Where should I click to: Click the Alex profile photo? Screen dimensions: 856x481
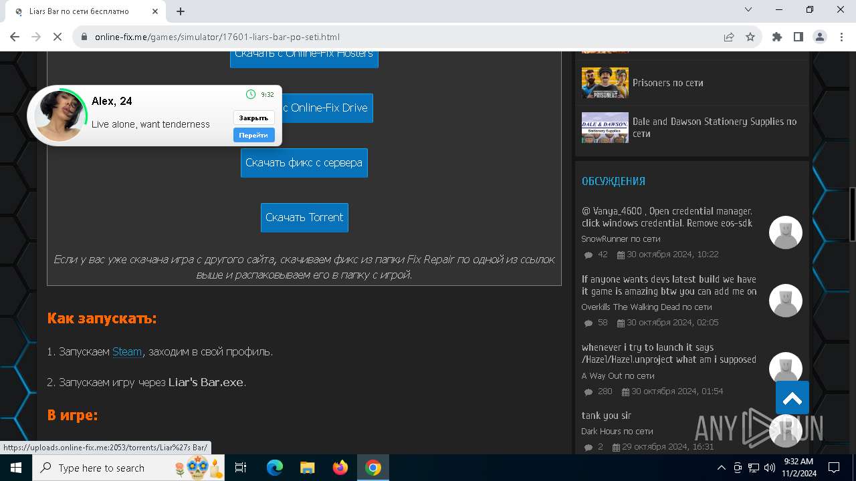[60, 116]
